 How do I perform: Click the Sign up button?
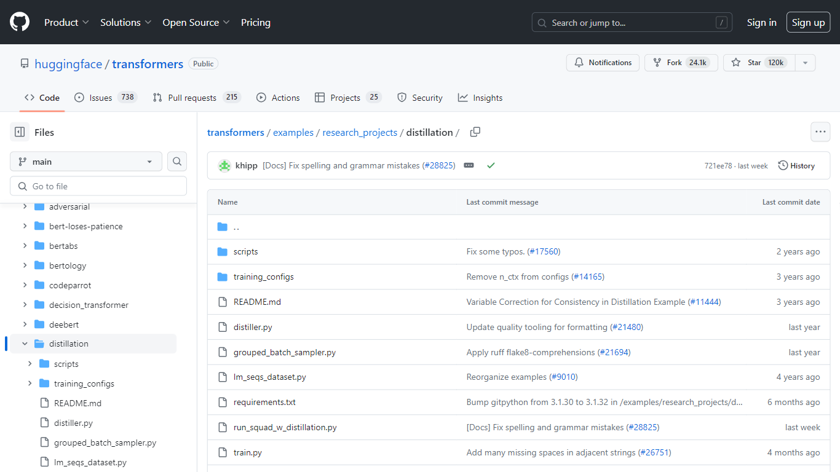coord(808,23)
